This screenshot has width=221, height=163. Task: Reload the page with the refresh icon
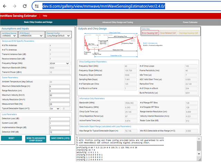click(25, 6)
